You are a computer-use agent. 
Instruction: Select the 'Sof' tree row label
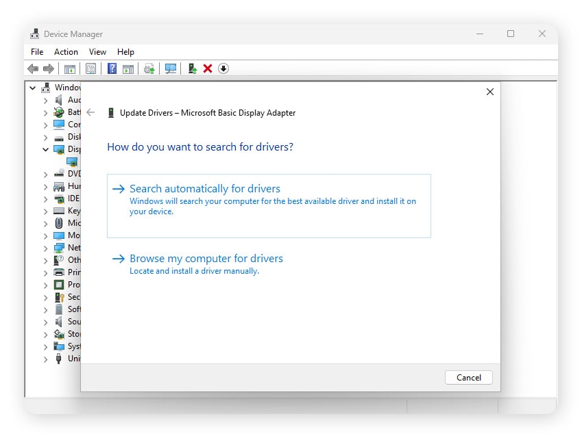(74, 309)
